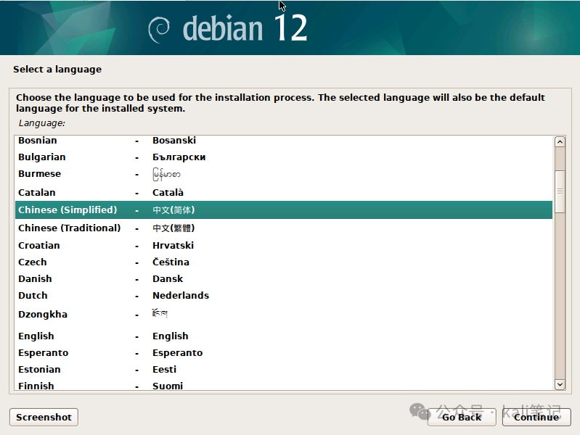Click native name Suomi
The image size is (580, 435).
coord(168,386)
